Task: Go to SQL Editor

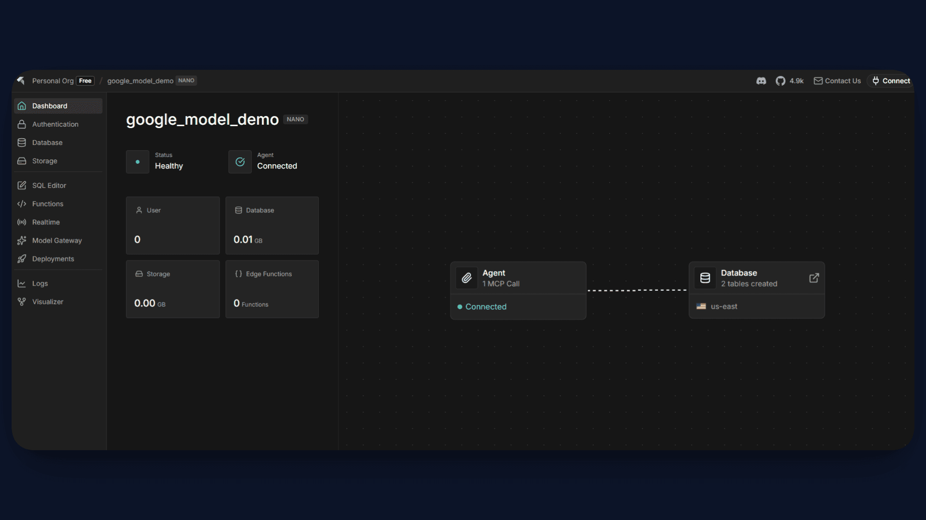Action: coord(49,185)
